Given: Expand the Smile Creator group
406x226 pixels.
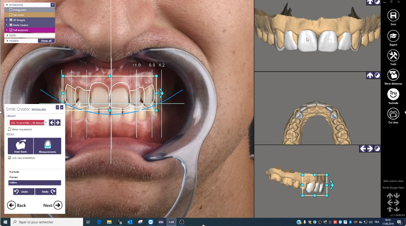Looking at the screenshot, I should [x=7, y=25].
